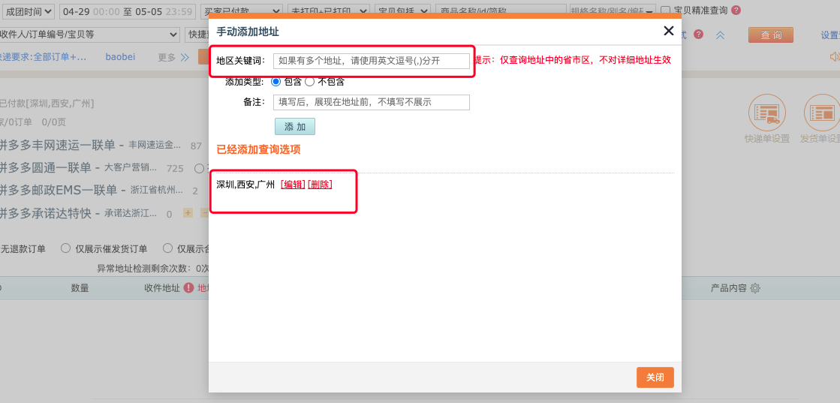The height and width of the screenshot is (403, 840).
Task: Open the 规格名称/别名 combo box
Action: [x=613, y=11]
